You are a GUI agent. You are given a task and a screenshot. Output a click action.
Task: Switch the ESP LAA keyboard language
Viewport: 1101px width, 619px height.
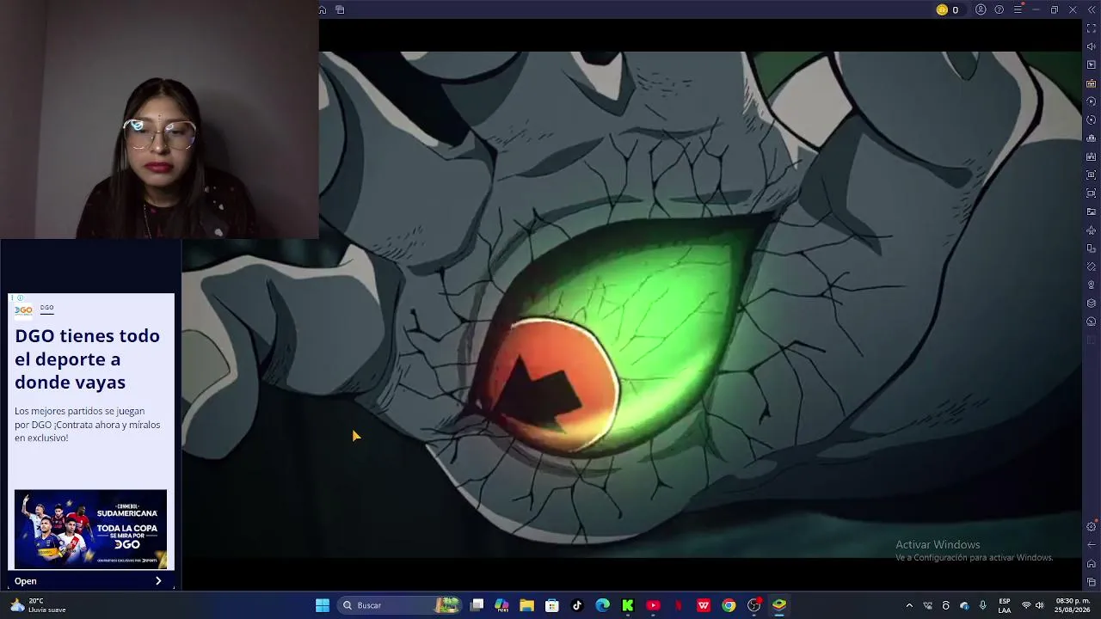pyautogui.click(x=1005, y=605)
